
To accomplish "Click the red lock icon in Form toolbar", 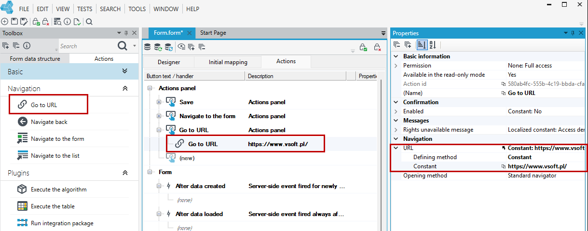I will click(x=378, y=47).
